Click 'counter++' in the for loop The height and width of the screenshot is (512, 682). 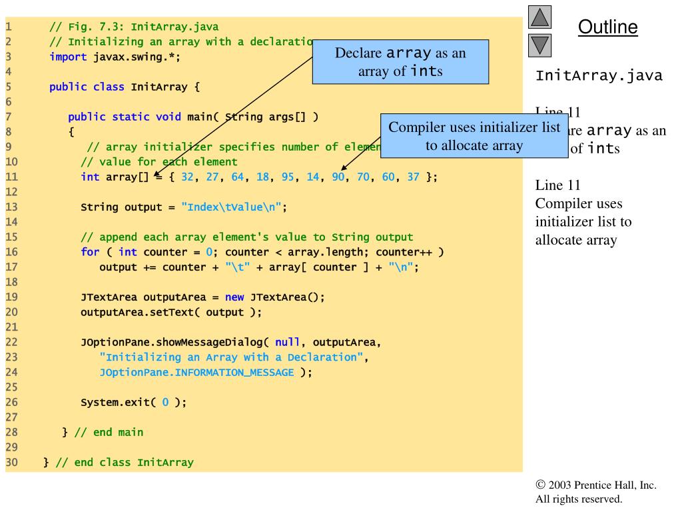click(404, 253)
